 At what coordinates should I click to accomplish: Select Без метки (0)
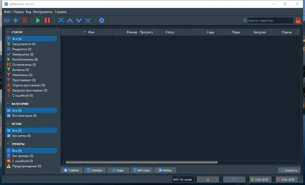(x=31, y=136)
